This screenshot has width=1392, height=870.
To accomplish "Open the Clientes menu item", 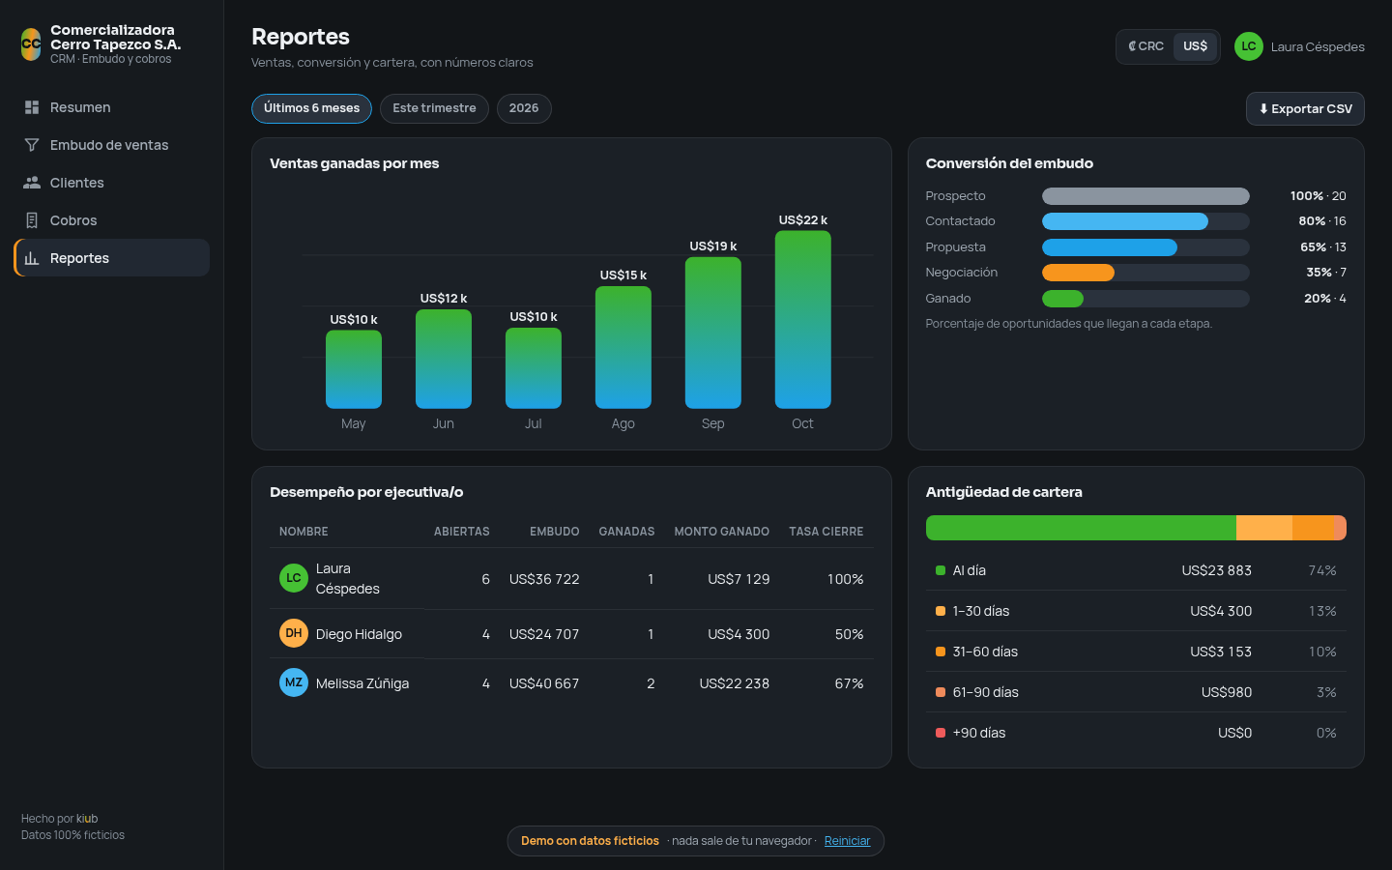I will pos(112,183).
